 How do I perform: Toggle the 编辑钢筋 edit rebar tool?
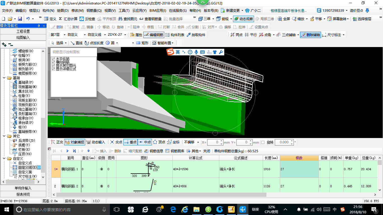(x=153, y=35)
